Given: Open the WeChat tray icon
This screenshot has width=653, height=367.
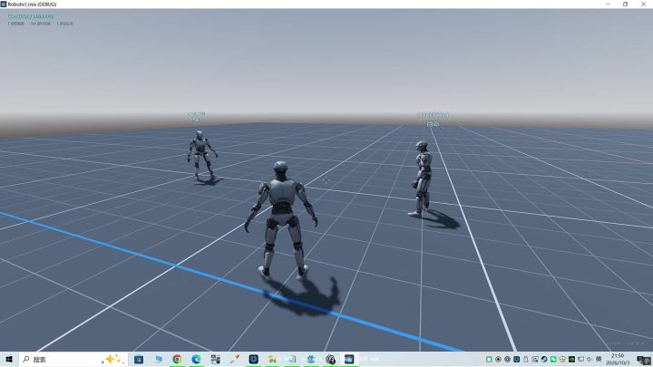Looking at the screenshot, I should (553, 359).
